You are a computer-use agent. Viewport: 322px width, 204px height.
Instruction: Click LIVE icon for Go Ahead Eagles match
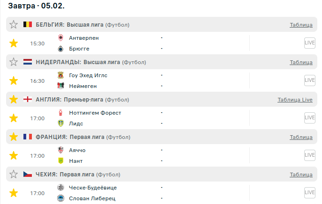(x=309, y=80)
